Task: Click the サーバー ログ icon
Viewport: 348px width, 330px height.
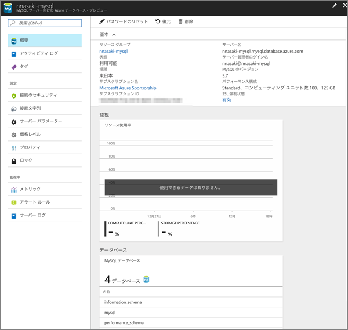Action: point(14,216)
